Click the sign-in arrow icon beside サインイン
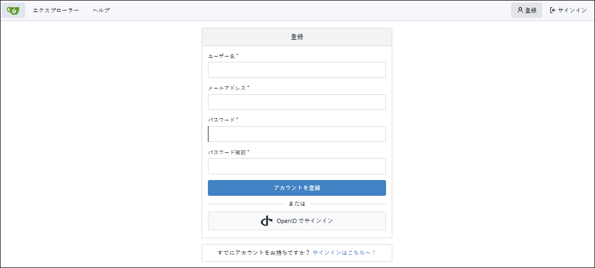 (x=553, y=10)
